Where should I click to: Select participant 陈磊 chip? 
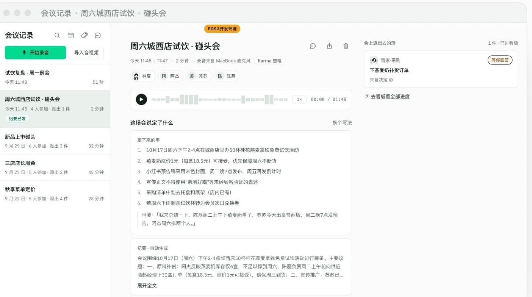click(x=227, y=76)
